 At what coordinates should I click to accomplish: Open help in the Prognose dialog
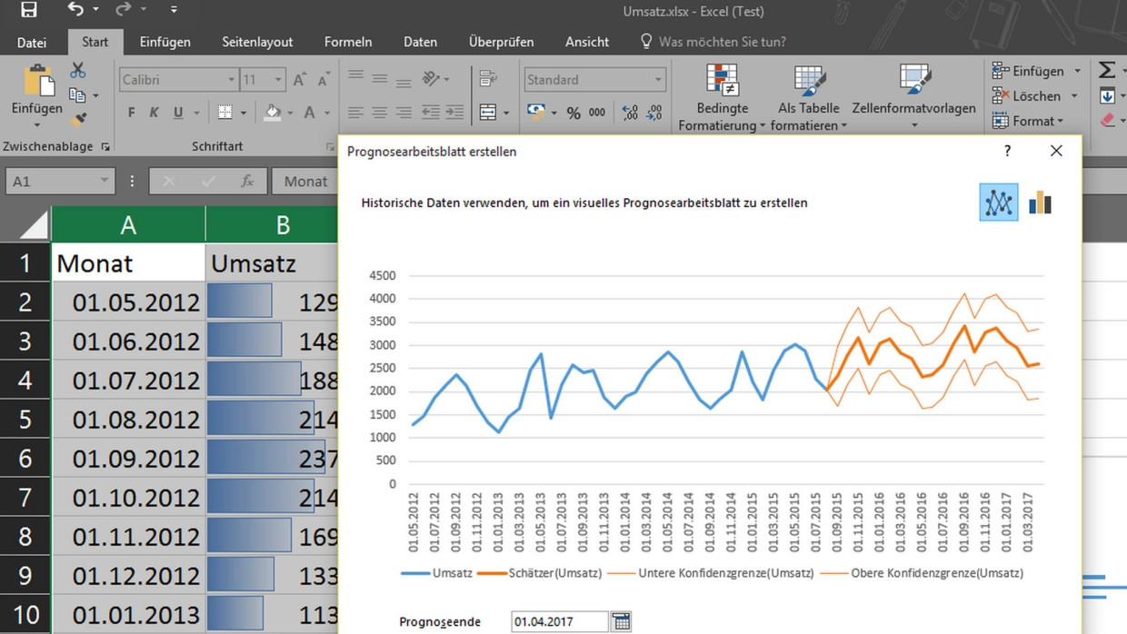pos(1007,151)
